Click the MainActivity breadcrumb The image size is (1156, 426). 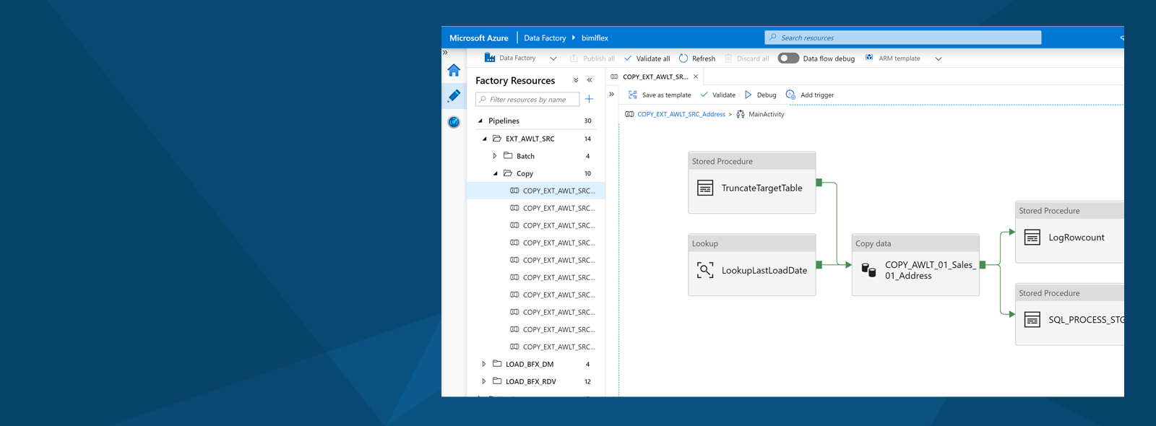point(767,114)
